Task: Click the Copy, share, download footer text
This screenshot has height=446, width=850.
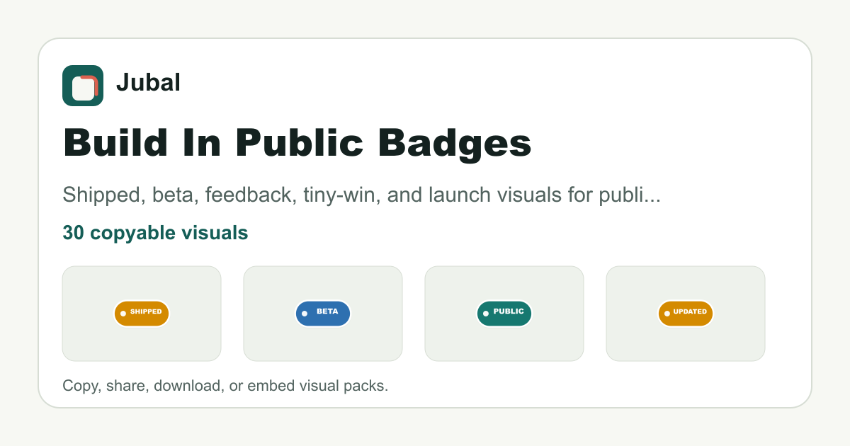Action: click(x=225, y=387)
